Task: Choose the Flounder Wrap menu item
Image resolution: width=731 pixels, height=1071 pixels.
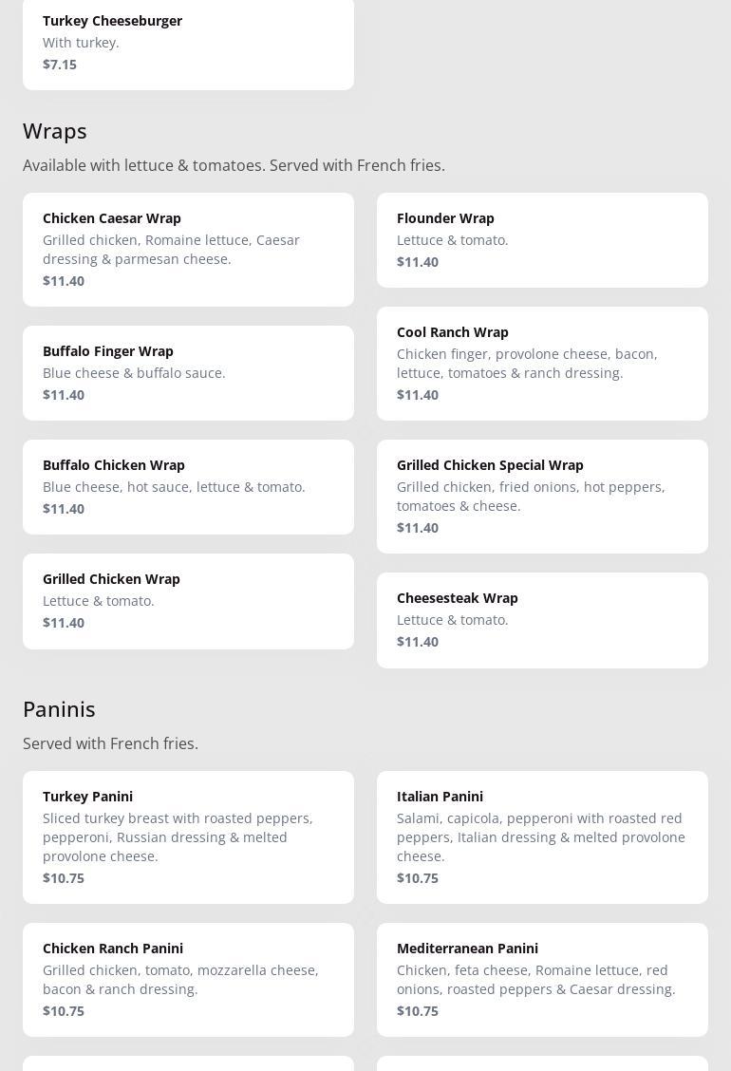Action: coord(542,240)
